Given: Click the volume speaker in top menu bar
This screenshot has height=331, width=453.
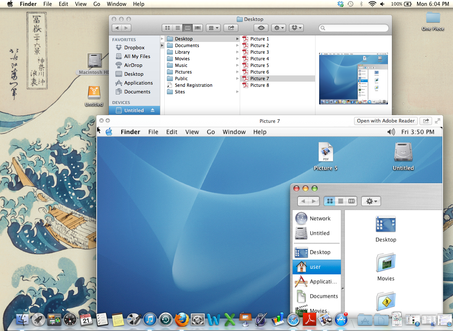Looking at the screenshot, I should [382, 4].
